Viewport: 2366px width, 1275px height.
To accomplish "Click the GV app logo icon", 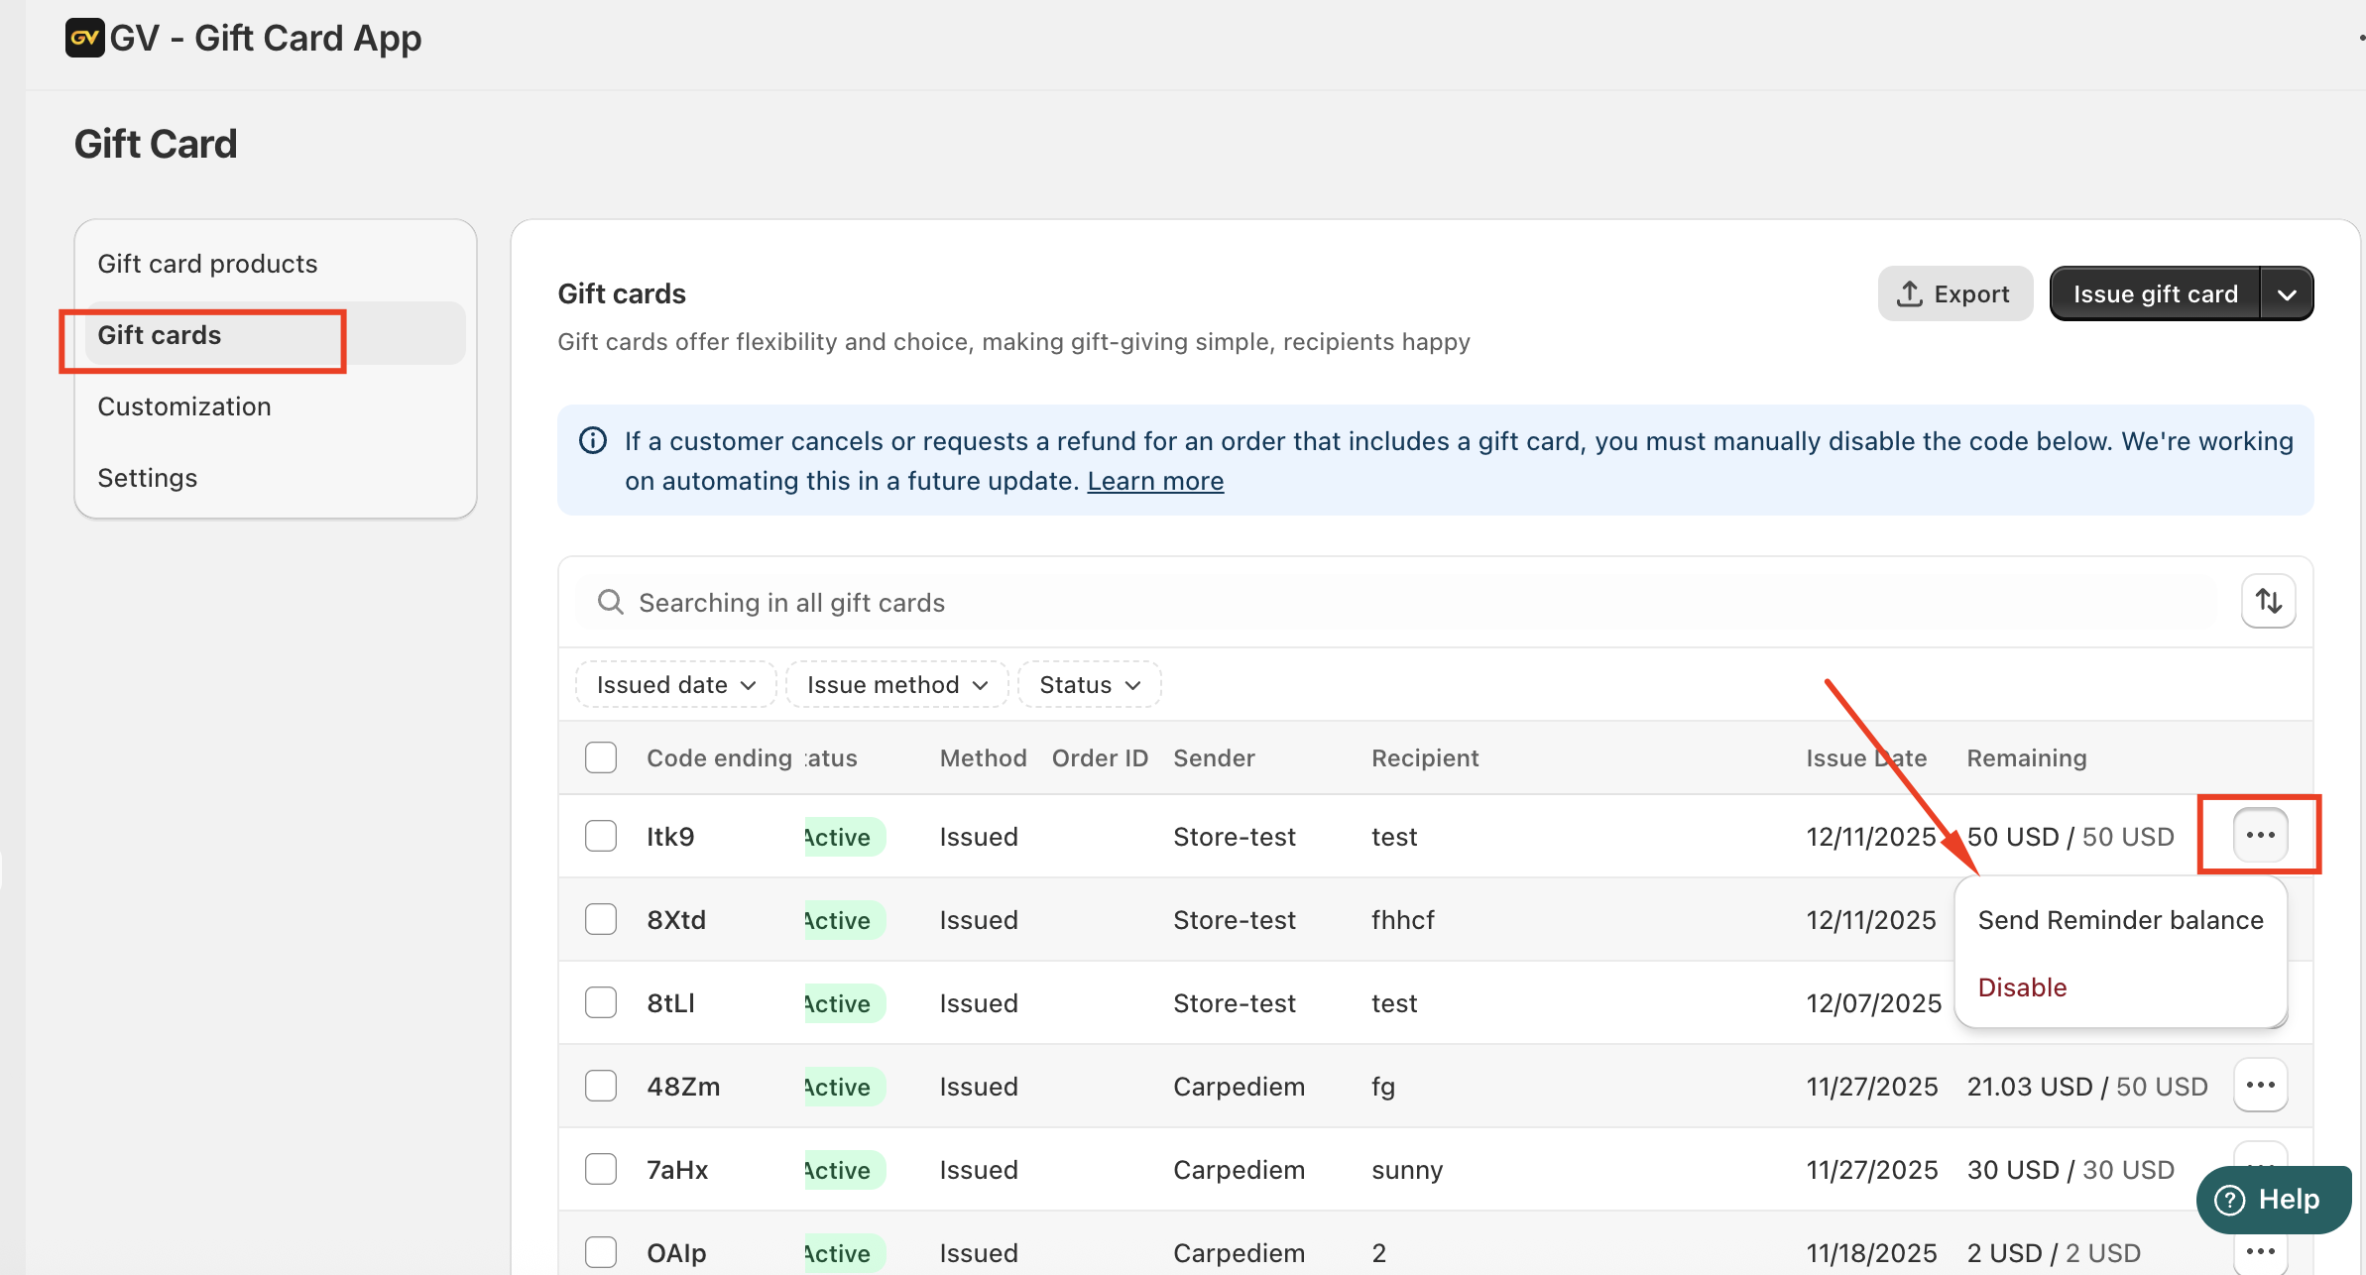I will coord(84,38).
